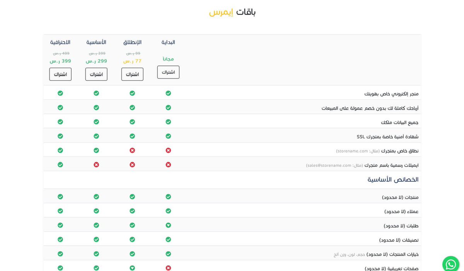Click the خيارات المنتجات (لا محدود) label
The image size is (464, 271).
tap(392, 254)
